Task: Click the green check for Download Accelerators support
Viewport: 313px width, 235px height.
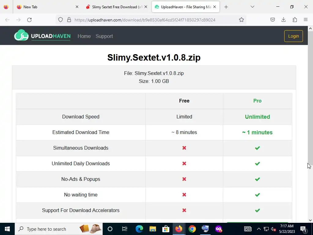Action: (x=257, y=210)
